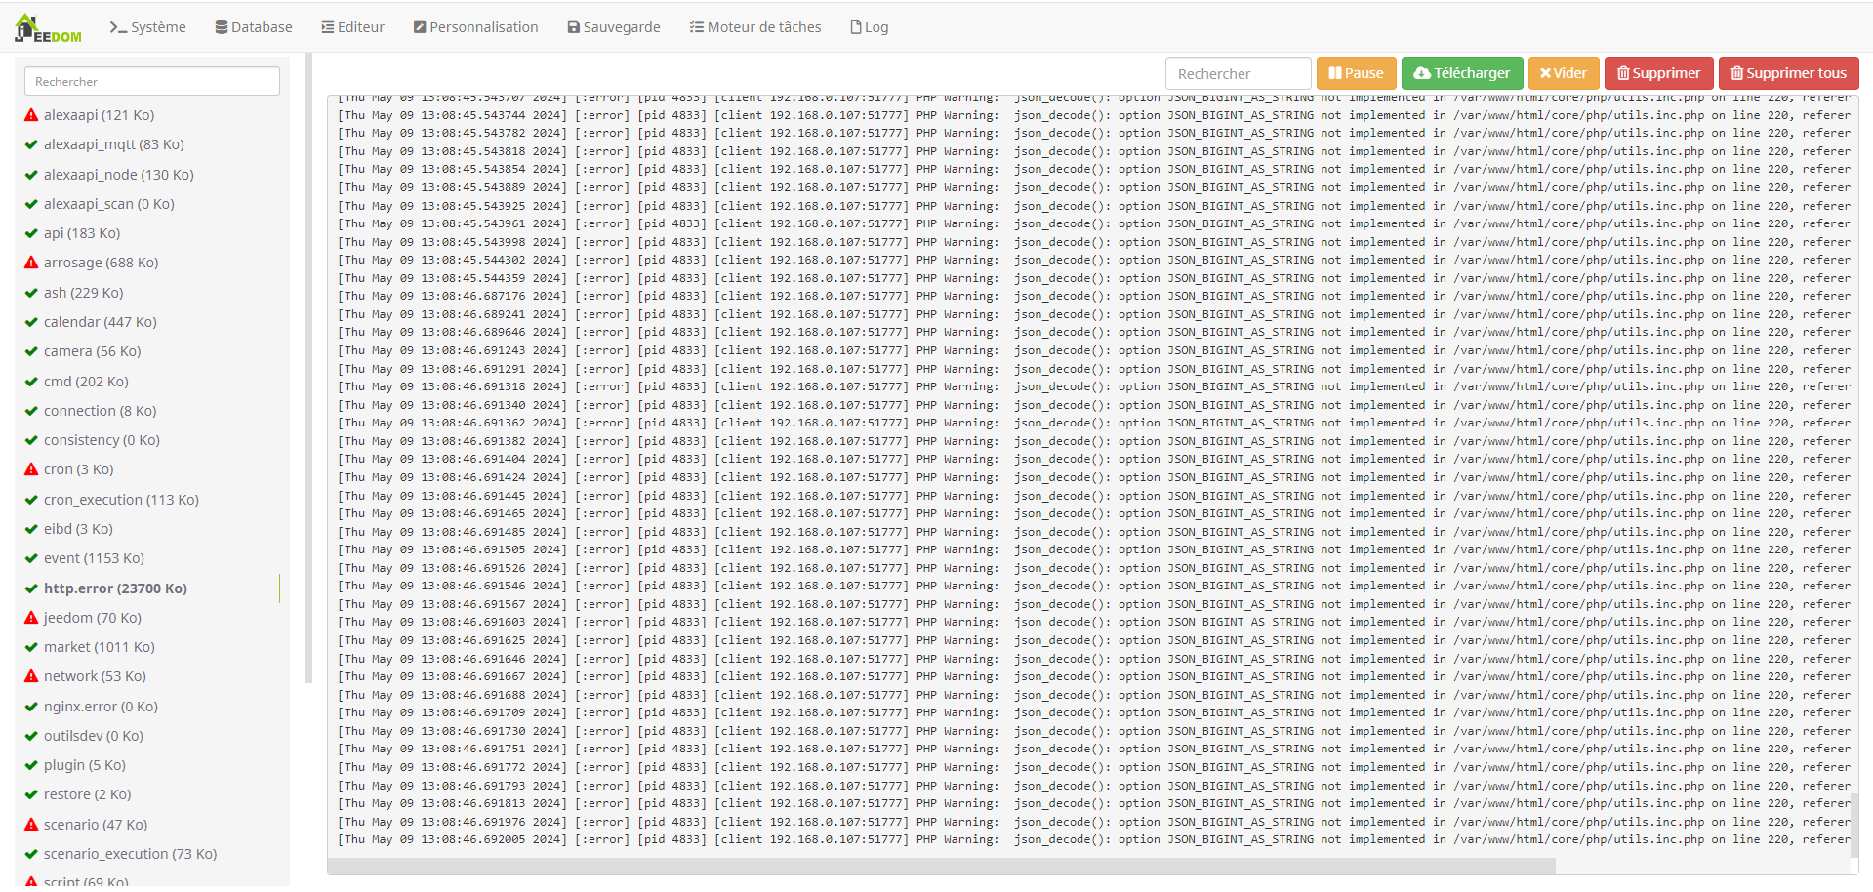Open the api log
Screen dimensions: 1873x892
pyautogui.click(x=82, y=233)
